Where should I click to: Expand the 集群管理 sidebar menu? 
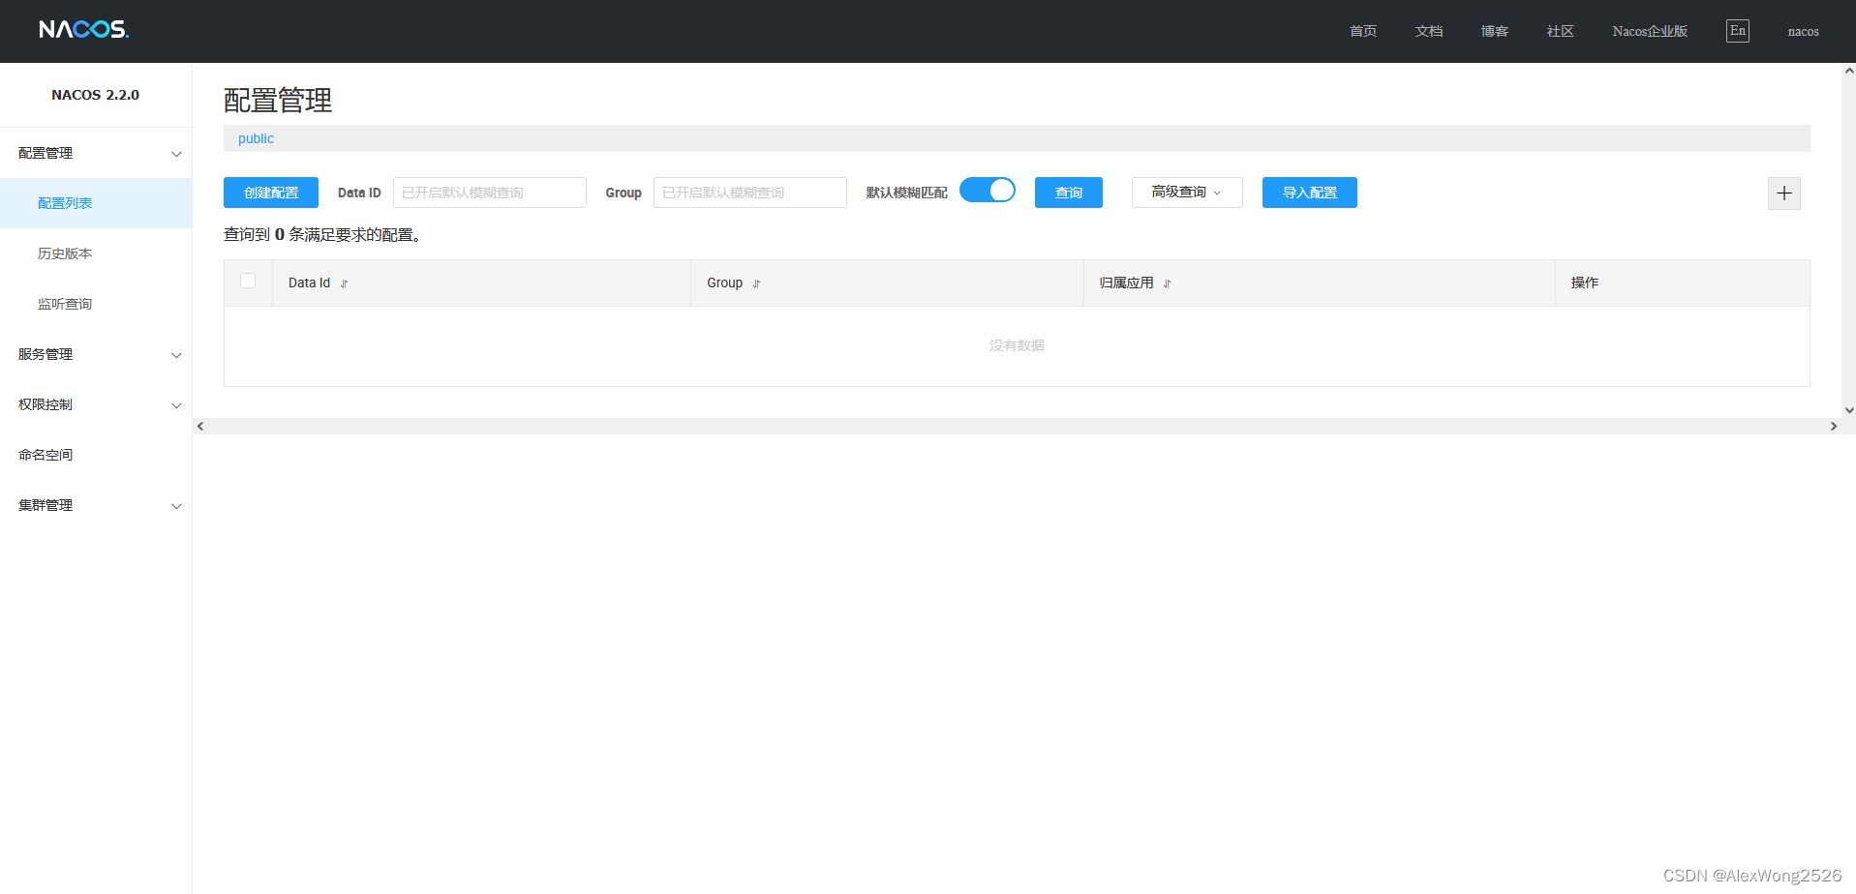96,505
